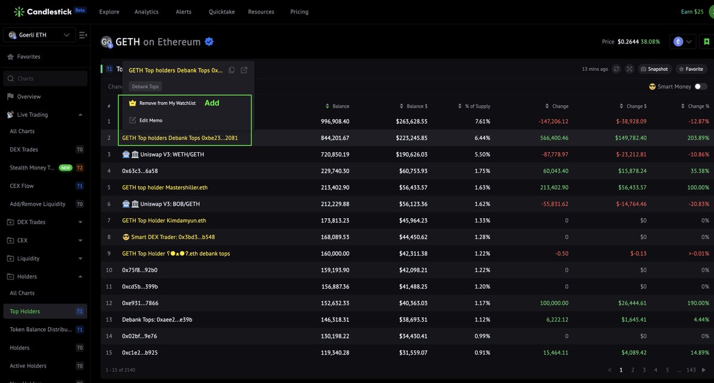The height and width of the screenshot is (383, 714).
Task: Click the Edit Memo pencil icon
Action: click(133, 120)
